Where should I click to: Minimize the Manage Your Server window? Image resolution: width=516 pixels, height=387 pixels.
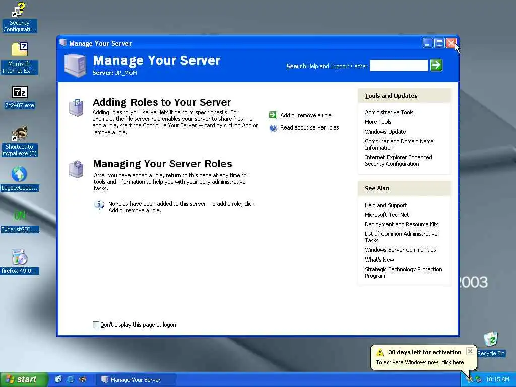click(x=427, y=43)
